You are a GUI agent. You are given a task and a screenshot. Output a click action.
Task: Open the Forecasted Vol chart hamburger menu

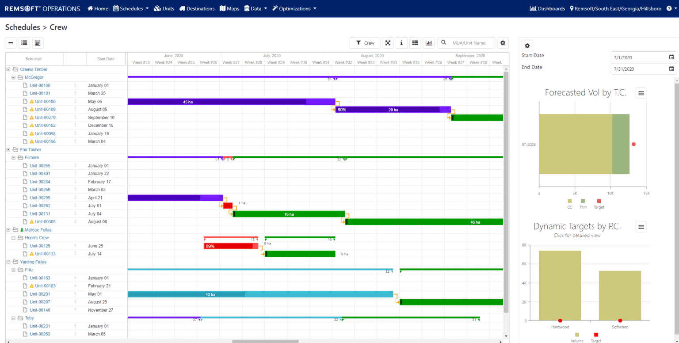[x=641, y=93]
